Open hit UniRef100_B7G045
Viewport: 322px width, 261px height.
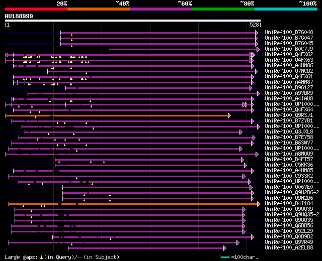(289, 44)
